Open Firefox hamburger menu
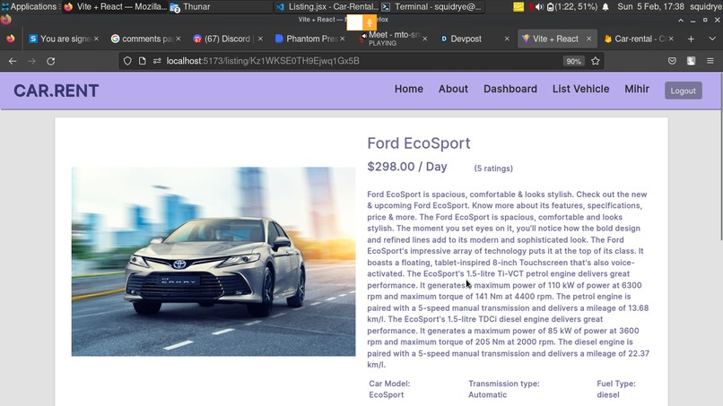723x406 pixels. (x=710, y=61)
